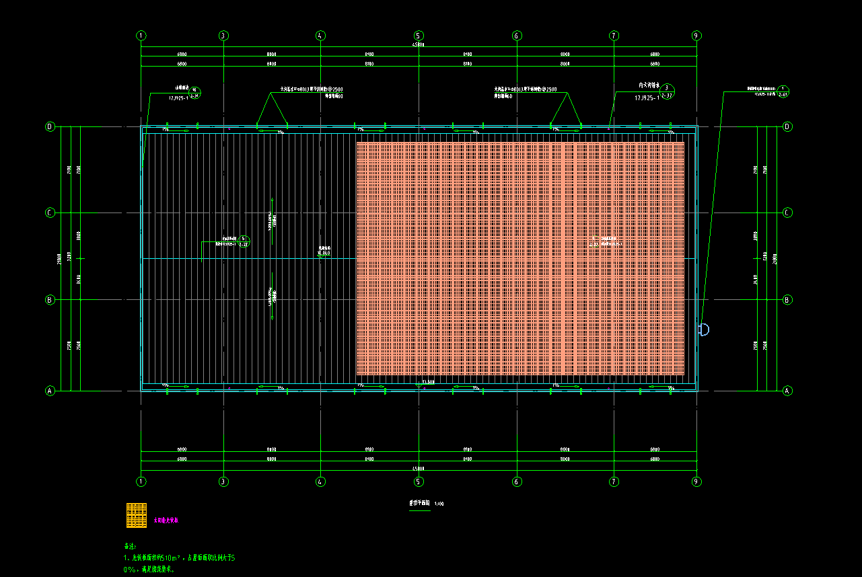Pick axis bubble 5 in the bottom row
This screenshot has height=577, width=862.
419,482
